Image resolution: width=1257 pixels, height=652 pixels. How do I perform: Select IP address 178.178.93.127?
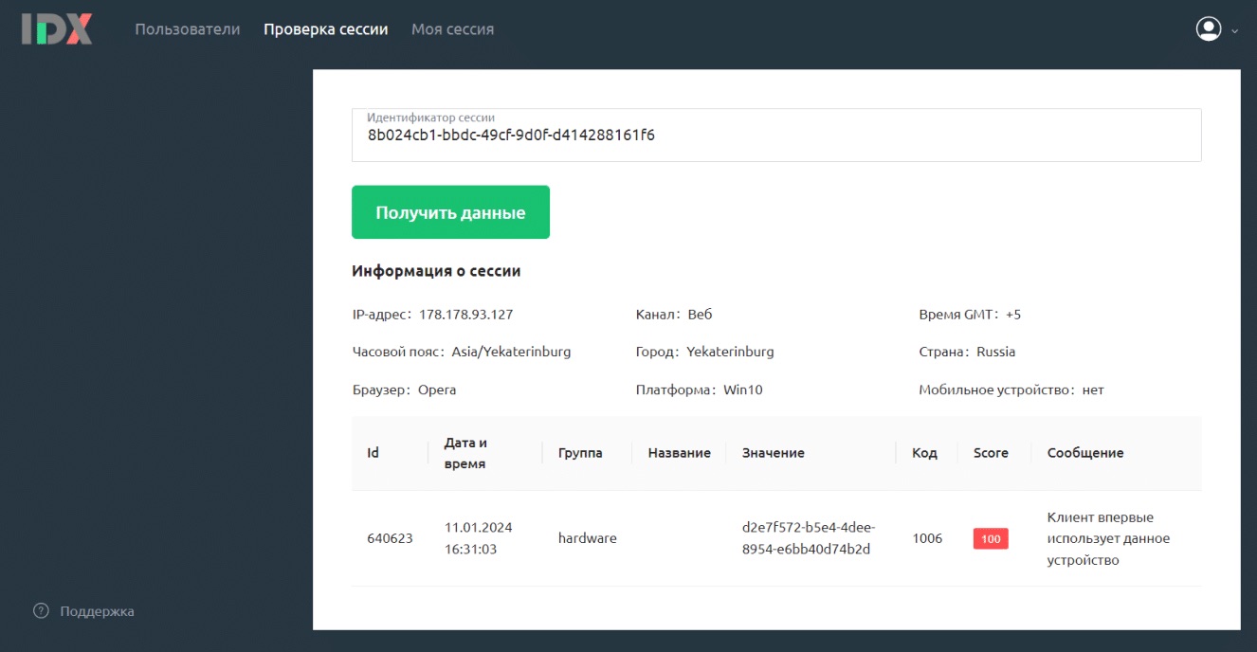pos(465,315)
